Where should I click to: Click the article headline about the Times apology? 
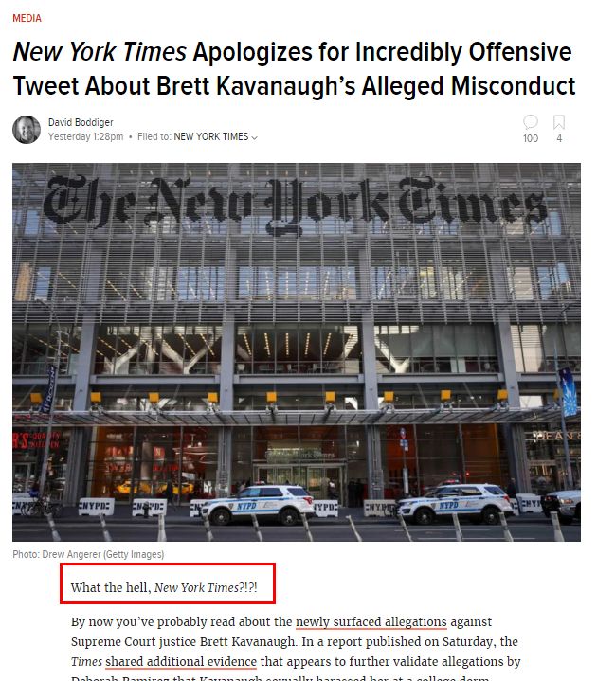click(x=294, y=68)
